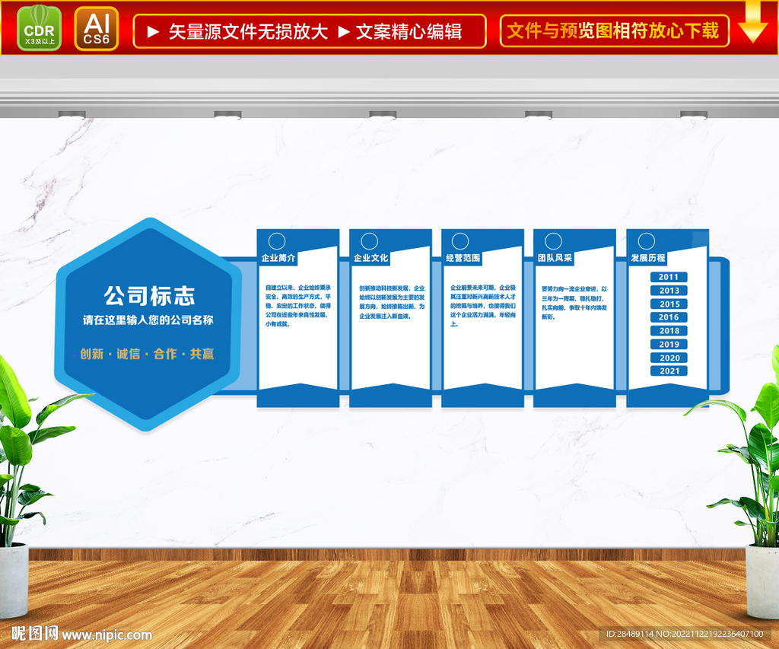This screenshot has height=649, width=779.
Task: Click the 企业文化 panel heading
Action: pyautogui.click(x=370, y=258)
